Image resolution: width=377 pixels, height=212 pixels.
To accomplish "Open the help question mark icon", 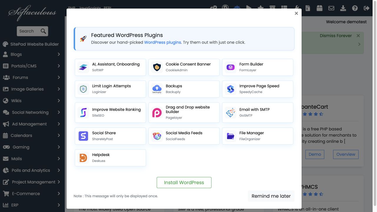I will pos(355,8).
